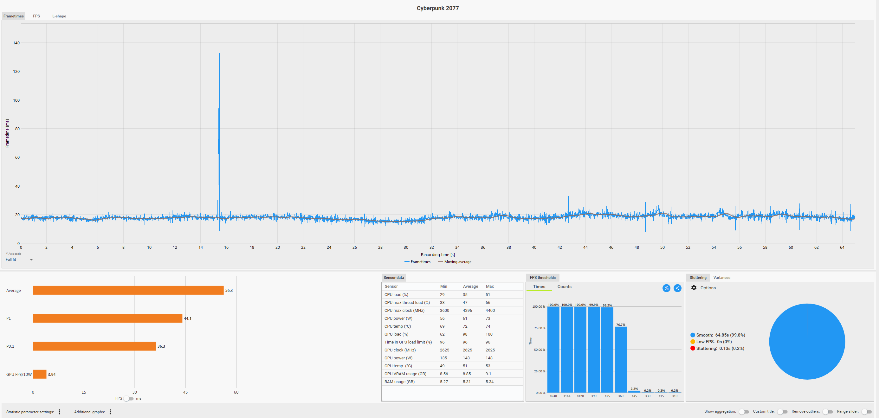Switch to the L-shape tab
Screen dimensions: 879x418
(x=59, y=16)
